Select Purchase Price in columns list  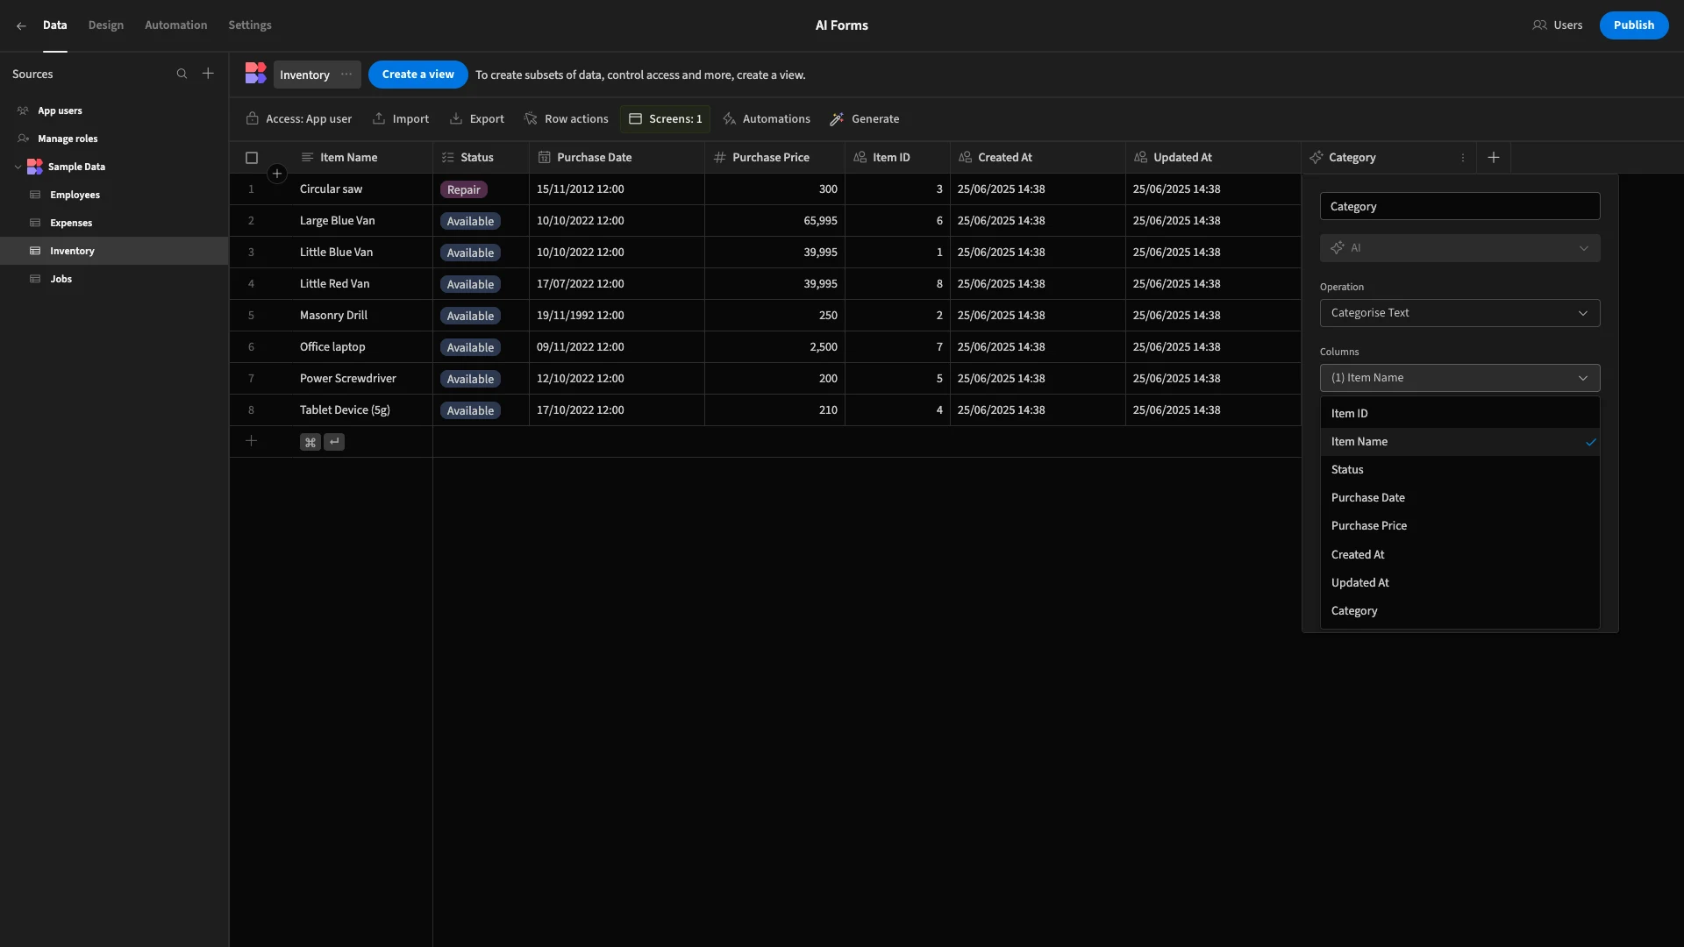click(1459, 526)
